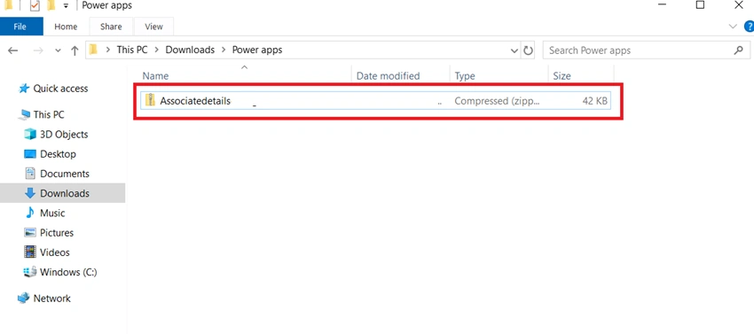Open Videos in the sidebar

[55, 252]
